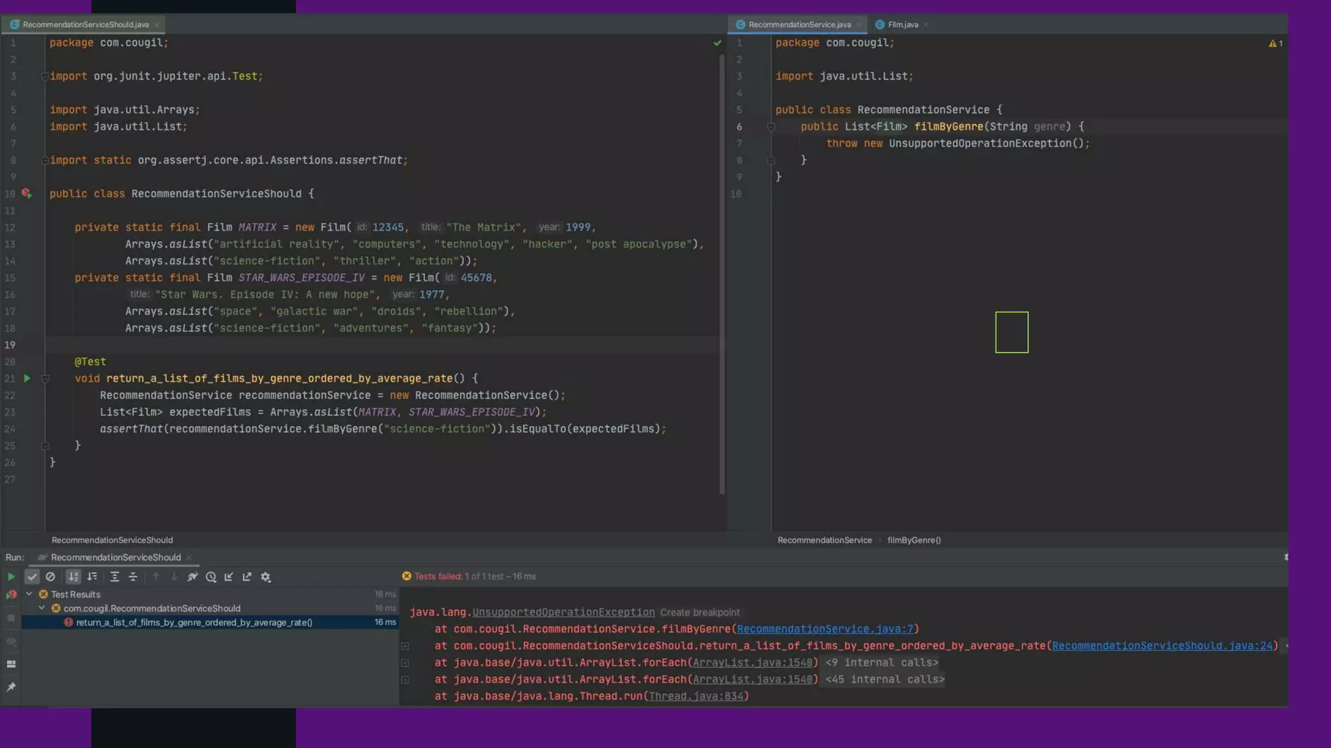Switch to the Film.java tab

point(902,25)
